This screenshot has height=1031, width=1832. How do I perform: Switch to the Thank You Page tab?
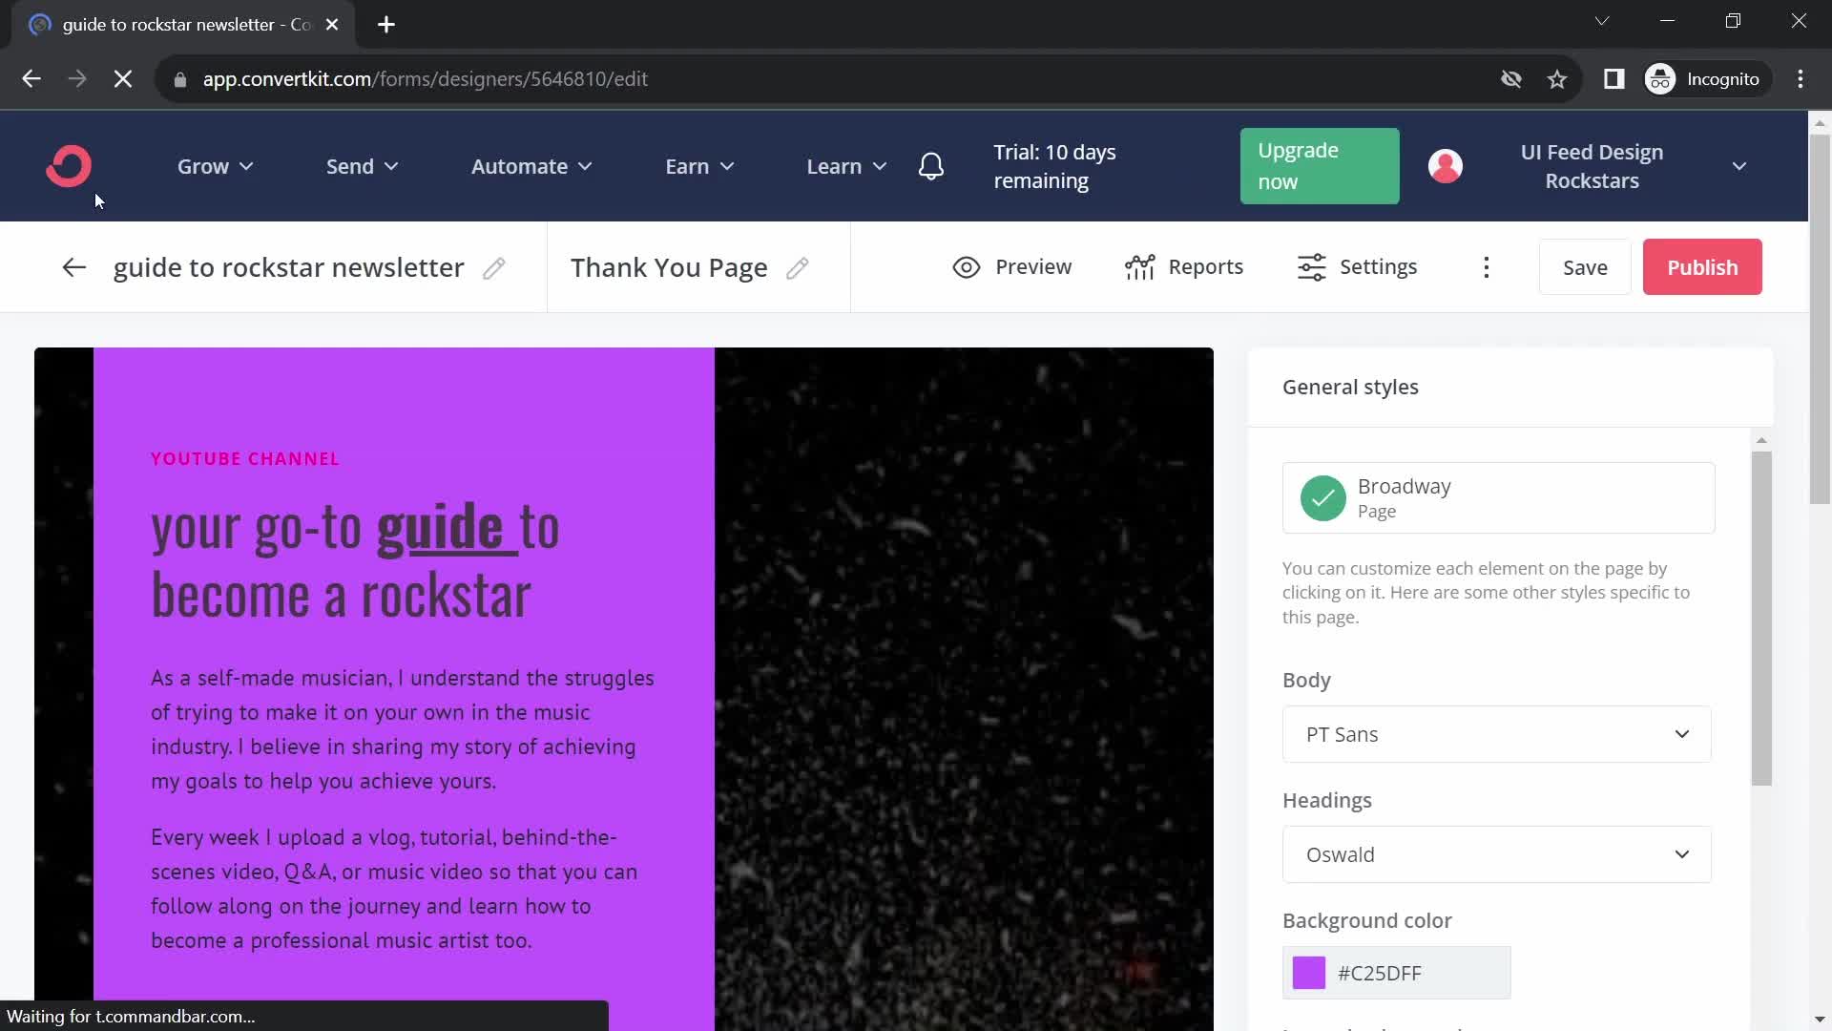[x=668, y=267]
